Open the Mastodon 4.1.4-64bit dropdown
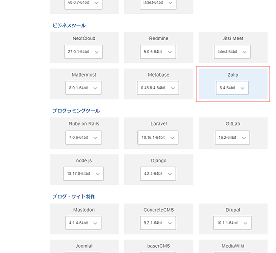The width and height of the screenshot is (276, 253). (x=83, y=223)
